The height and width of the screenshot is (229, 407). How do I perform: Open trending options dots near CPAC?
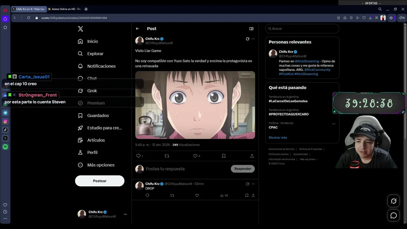pyautogui.click(x=334, y=124)
